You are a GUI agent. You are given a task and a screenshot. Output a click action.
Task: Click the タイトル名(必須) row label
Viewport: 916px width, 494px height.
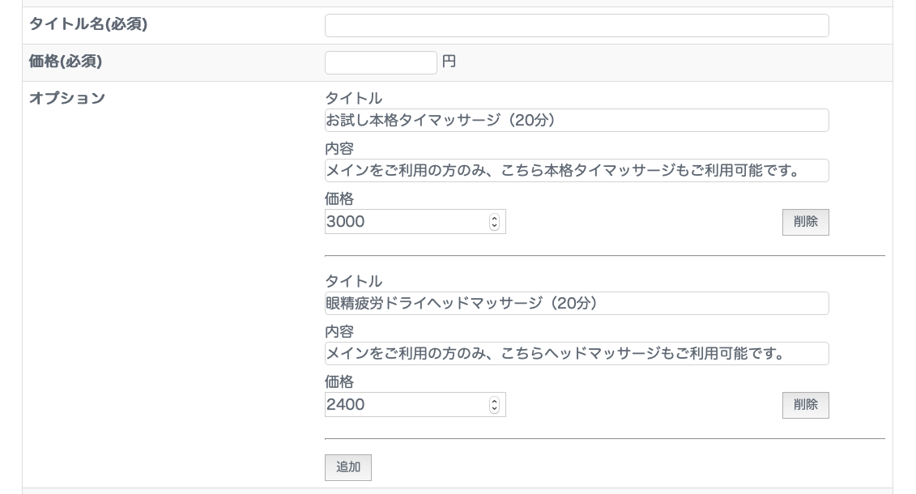[x=88, y=24]
